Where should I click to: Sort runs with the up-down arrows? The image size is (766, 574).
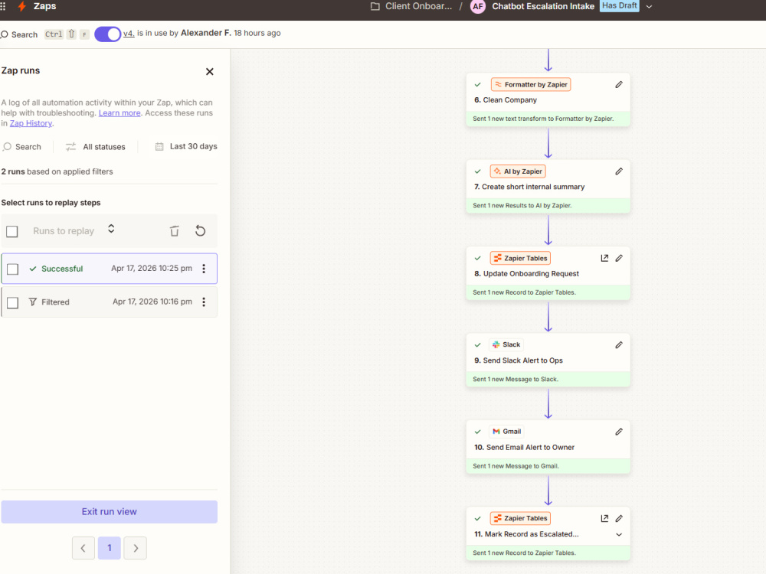coord(111,228)
